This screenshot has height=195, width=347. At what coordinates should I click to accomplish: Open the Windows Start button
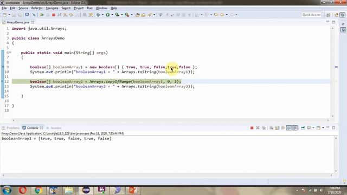point(7,190)
